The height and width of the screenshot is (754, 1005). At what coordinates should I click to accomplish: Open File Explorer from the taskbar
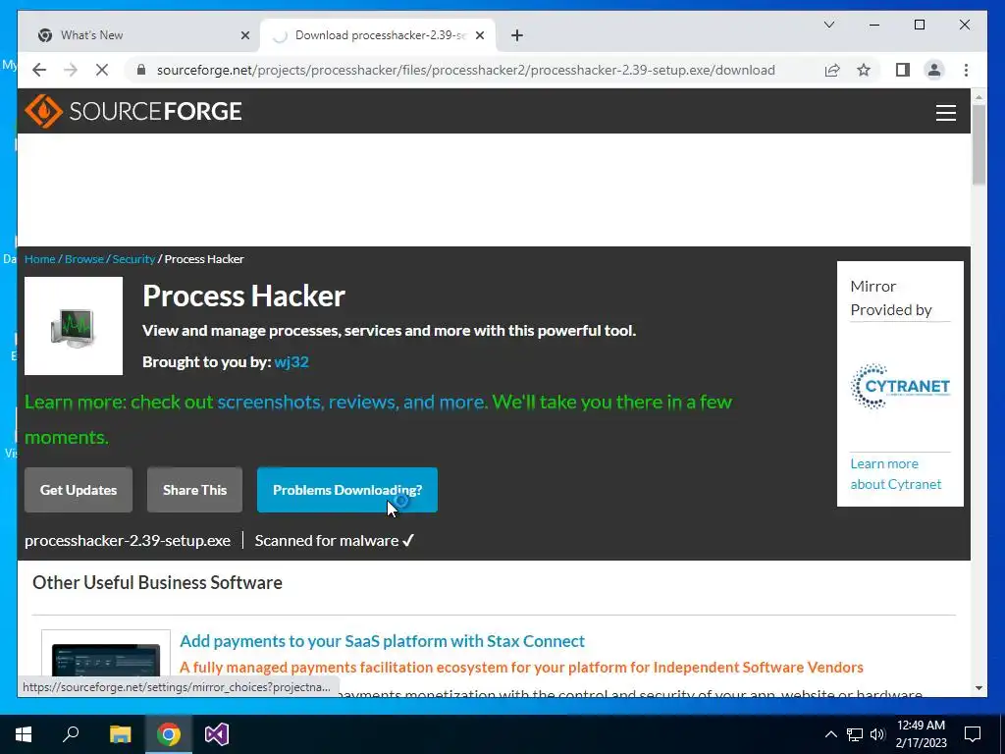click(x=120, y=734)
